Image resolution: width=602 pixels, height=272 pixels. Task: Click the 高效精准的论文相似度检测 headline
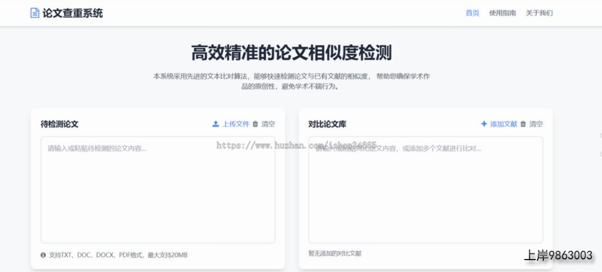(x=291, y=52)
